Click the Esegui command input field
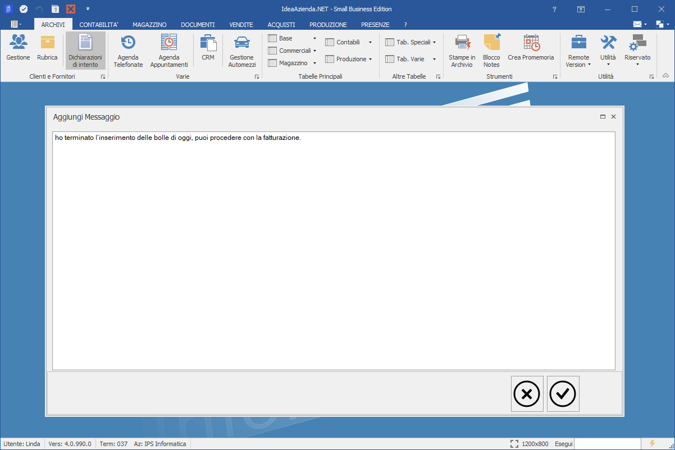The height and width of the screenshot is (450, 675). click(608, 444)
